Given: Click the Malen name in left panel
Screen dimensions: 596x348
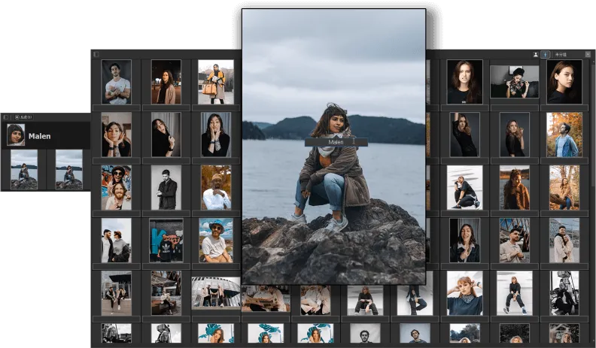Looking at the screenshot, I should tap(40, 136).
